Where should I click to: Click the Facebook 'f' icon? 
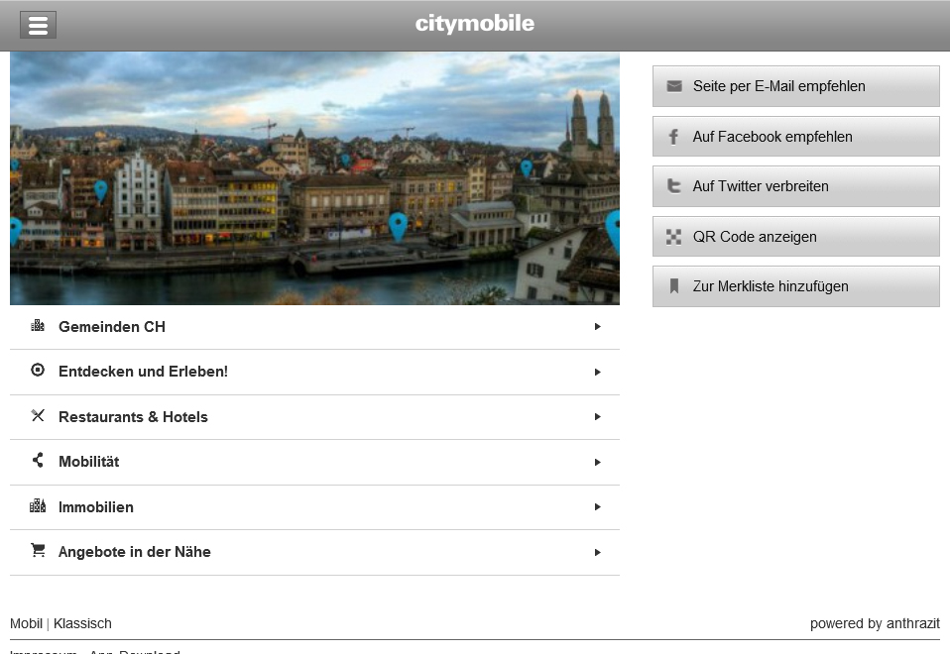(673, 137)
